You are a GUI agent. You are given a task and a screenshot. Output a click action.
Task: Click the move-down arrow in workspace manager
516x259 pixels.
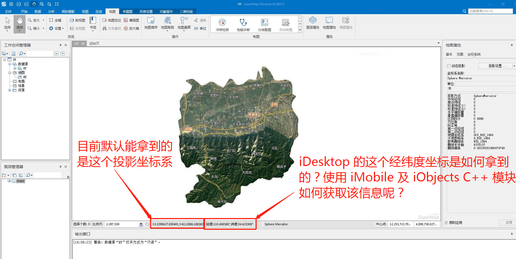click(63, 54)
